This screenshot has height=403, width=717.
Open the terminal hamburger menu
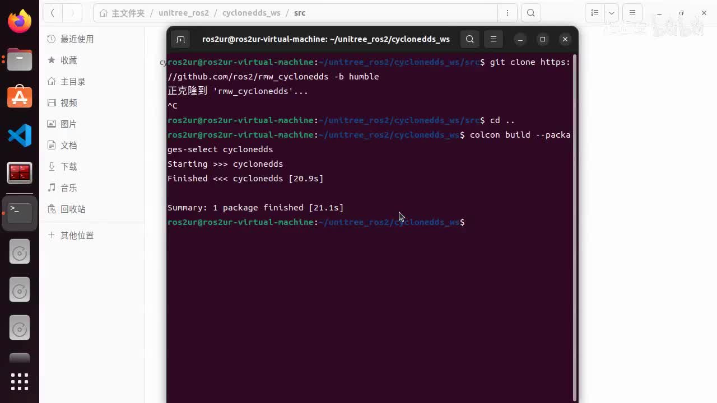[x=493, y=39]
